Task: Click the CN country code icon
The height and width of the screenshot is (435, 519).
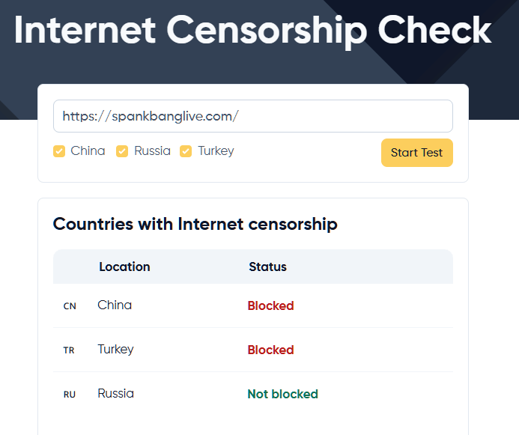Action: [70, 306]
